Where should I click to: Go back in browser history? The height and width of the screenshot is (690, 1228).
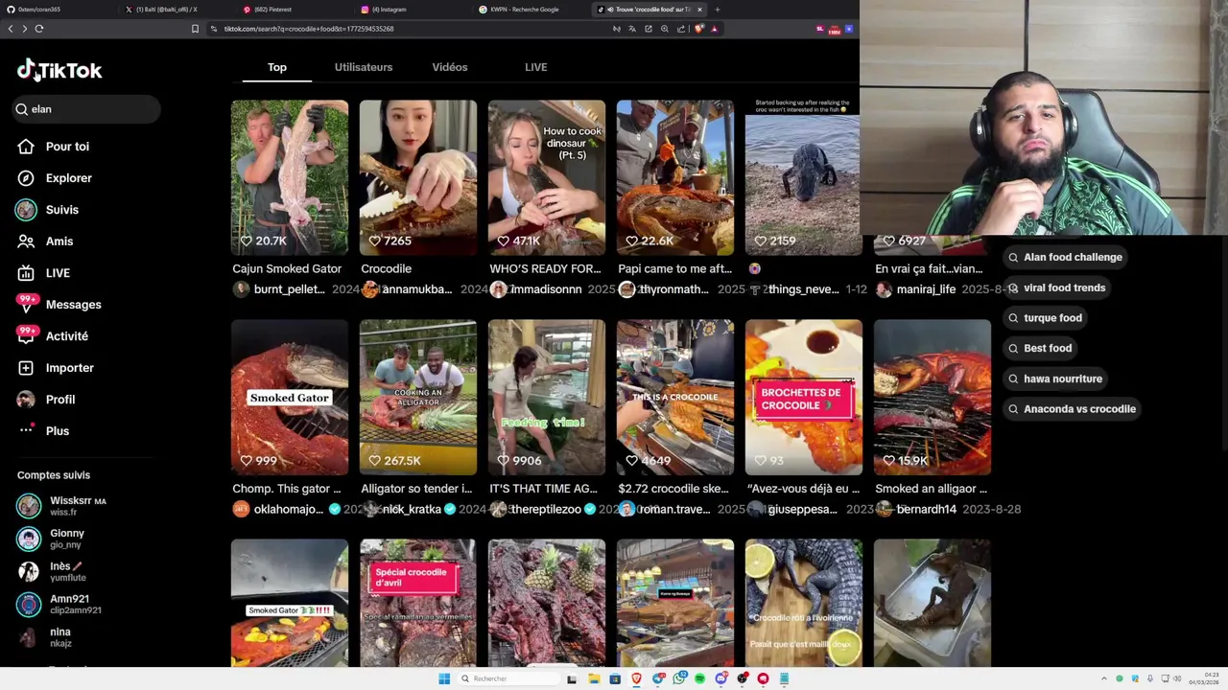pos(11,29)
